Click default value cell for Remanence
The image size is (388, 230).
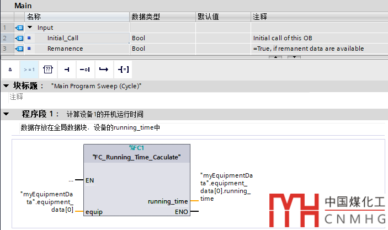click(x=223, y=49)
